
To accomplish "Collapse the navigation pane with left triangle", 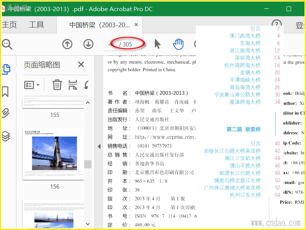I will 99,146.
